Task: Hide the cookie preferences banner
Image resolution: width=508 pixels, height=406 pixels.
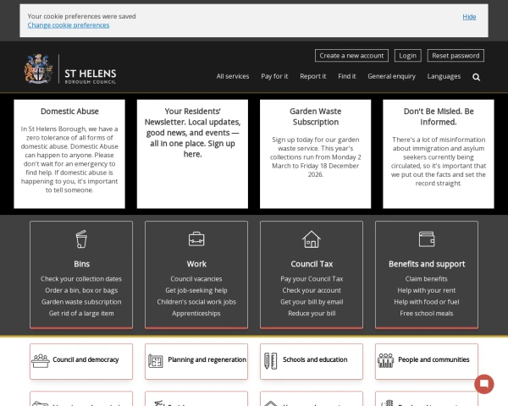Action: (x=469, y=17)
